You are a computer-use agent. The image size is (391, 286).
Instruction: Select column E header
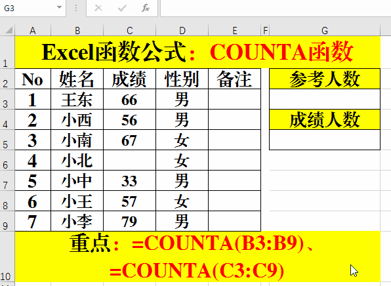click(235, 30)
